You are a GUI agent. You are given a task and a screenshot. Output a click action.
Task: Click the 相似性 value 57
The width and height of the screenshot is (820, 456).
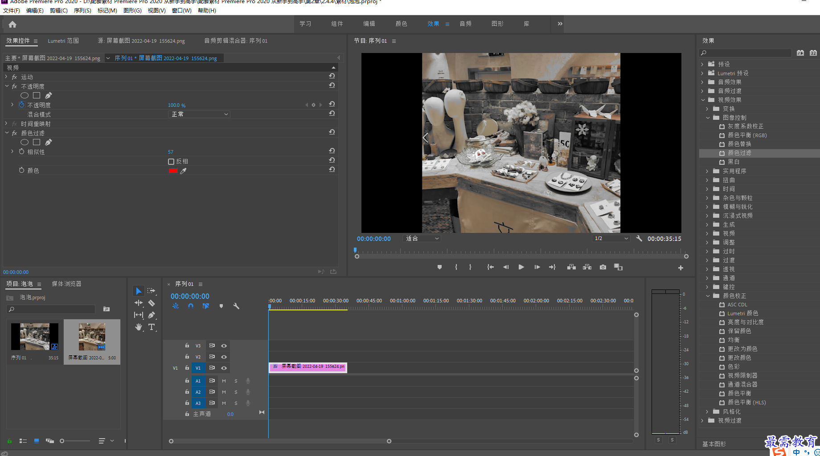(171, 152)
